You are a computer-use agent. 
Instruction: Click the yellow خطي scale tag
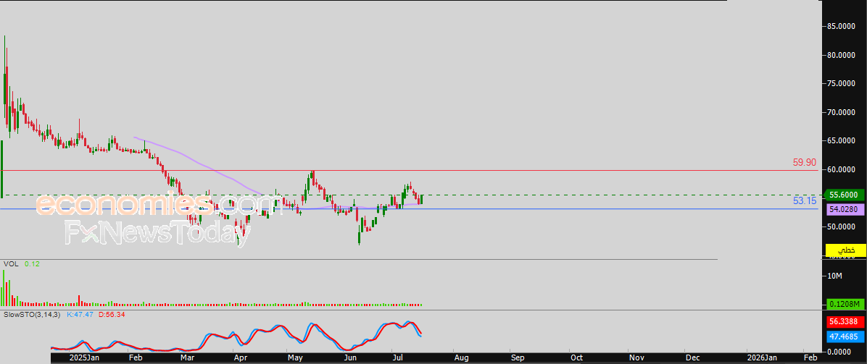(x=845, y=250)
